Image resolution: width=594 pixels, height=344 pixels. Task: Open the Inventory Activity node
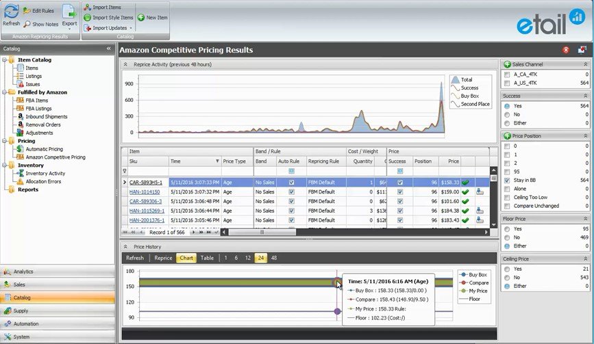pyautogui.click(x=45, y=174)
